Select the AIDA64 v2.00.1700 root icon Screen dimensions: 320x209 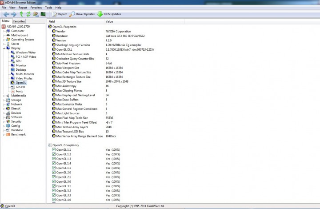pos(4,27)
